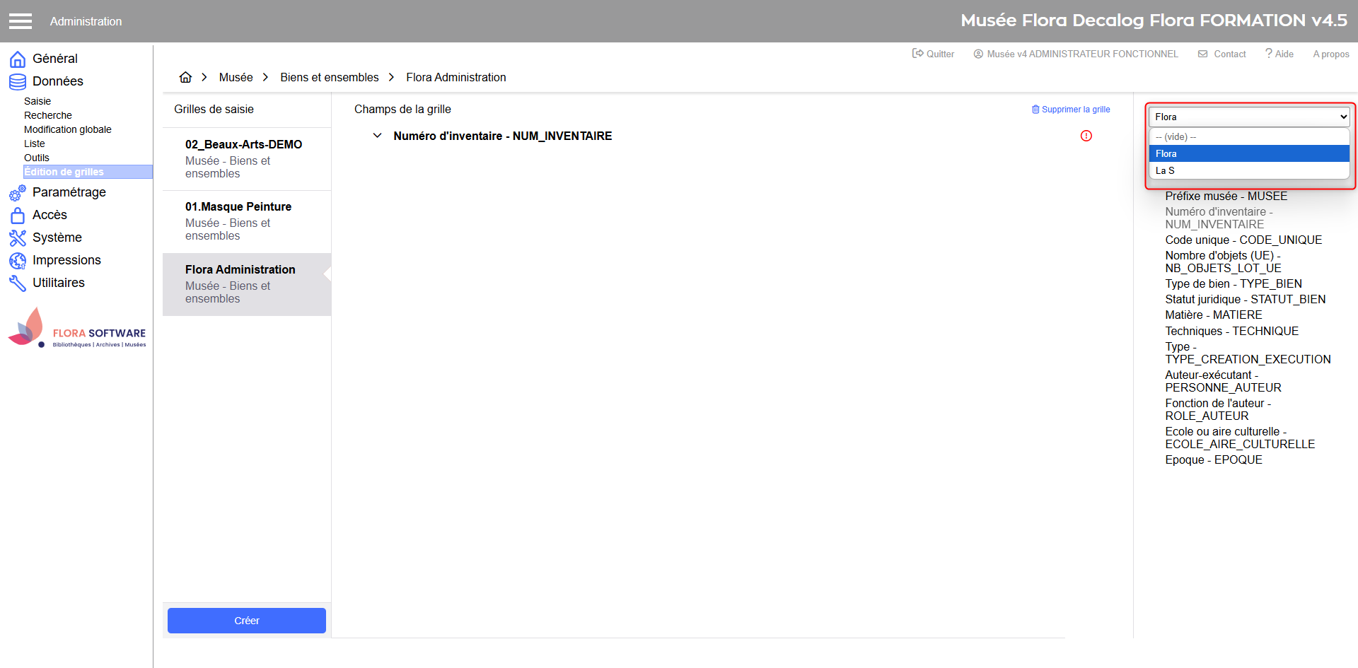Collapse the Numéro d'inventaire field chevron
The image size is (1358, 668).
click(x=378, y=136)
